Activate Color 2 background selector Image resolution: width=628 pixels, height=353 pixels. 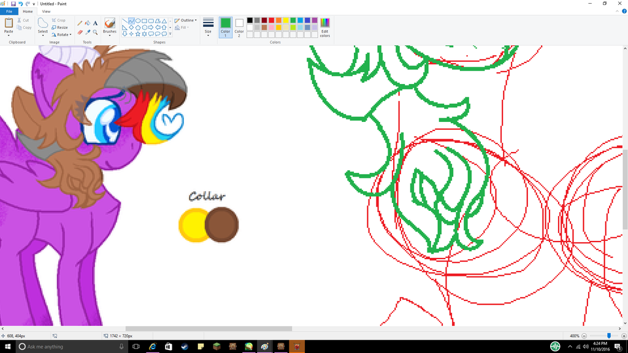click(239, 27)
